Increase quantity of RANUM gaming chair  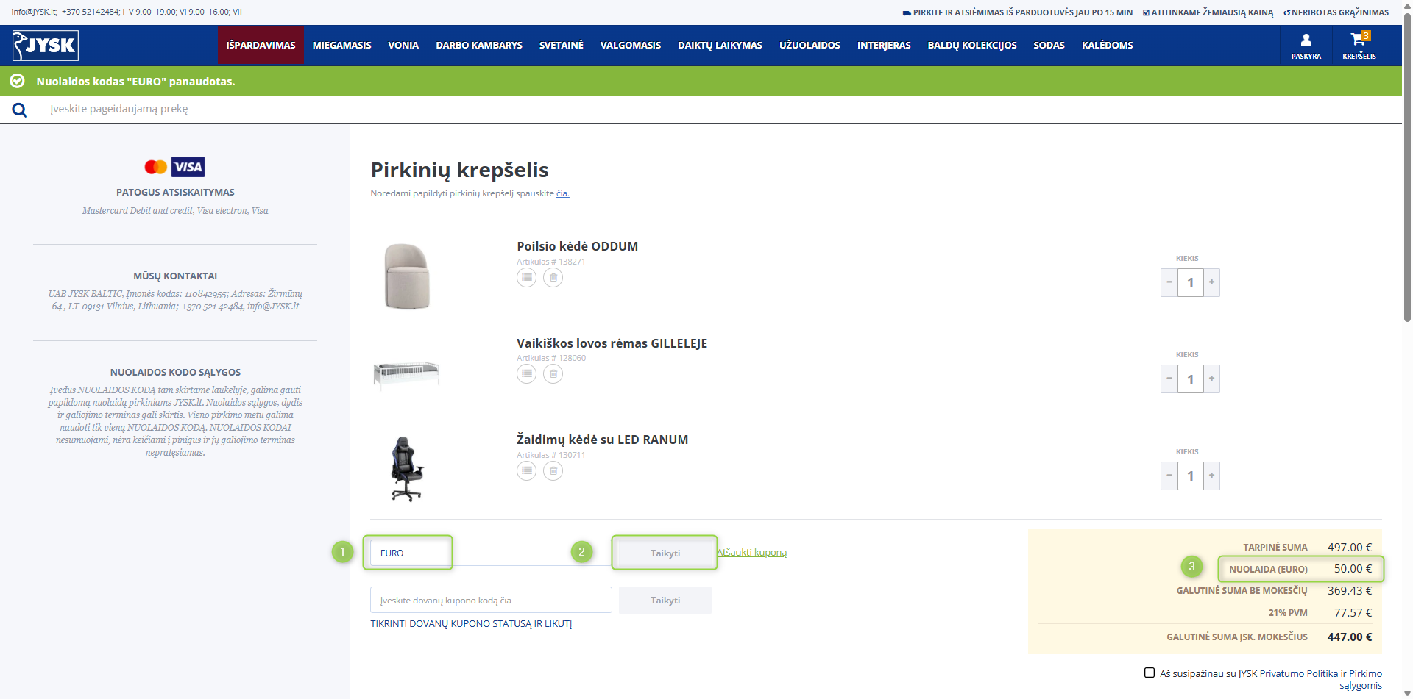click(x=1211, y=476)
